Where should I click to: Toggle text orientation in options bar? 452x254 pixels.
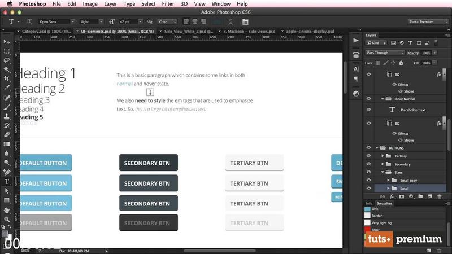[x=29, y=21]
